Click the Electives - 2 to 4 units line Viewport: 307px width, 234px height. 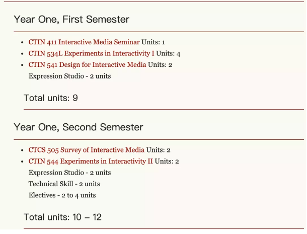tap(62, 195)
